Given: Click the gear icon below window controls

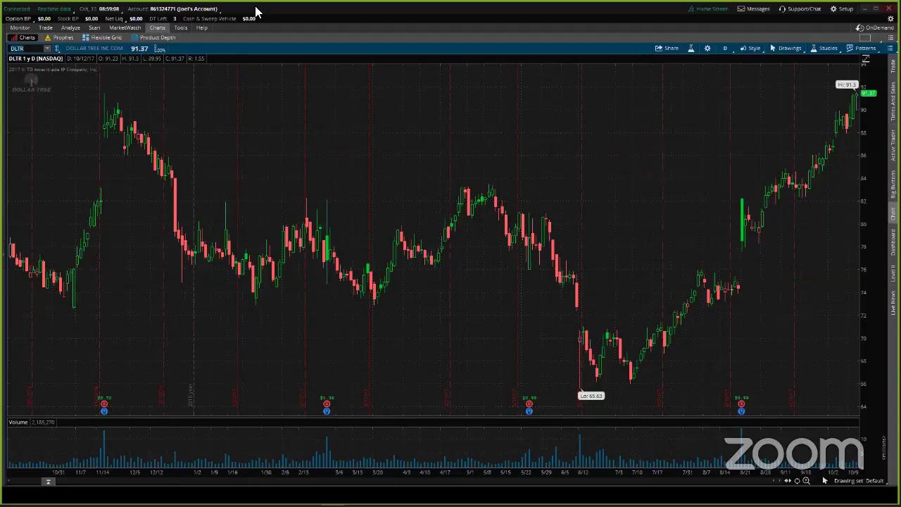Looking at the screenshot, I should coord(890,18).
